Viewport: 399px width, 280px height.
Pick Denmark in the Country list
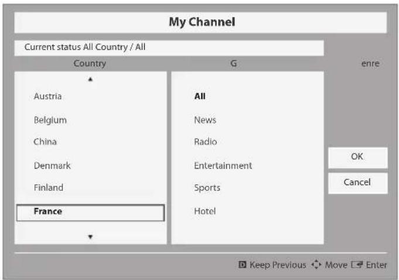point(52,165)
